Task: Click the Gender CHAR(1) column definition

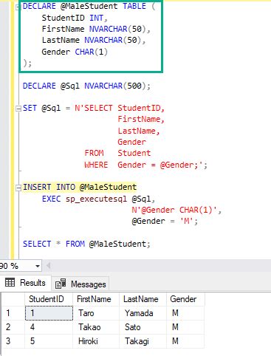Action: point(75,52)
